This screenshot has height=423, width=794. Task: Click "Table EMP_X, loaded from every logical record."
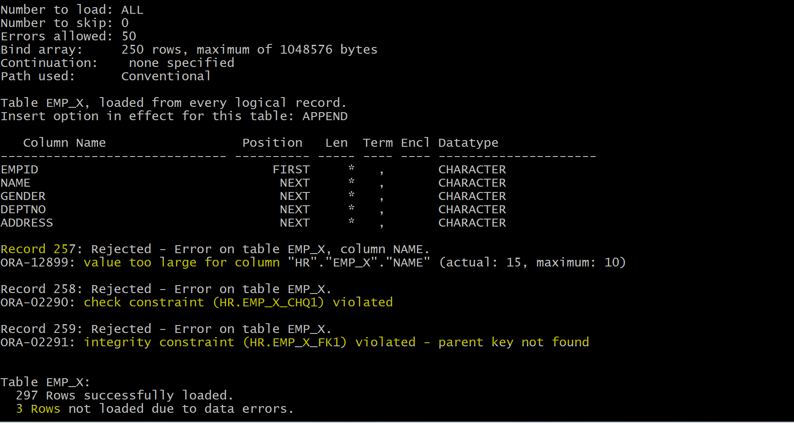point(174,103)
